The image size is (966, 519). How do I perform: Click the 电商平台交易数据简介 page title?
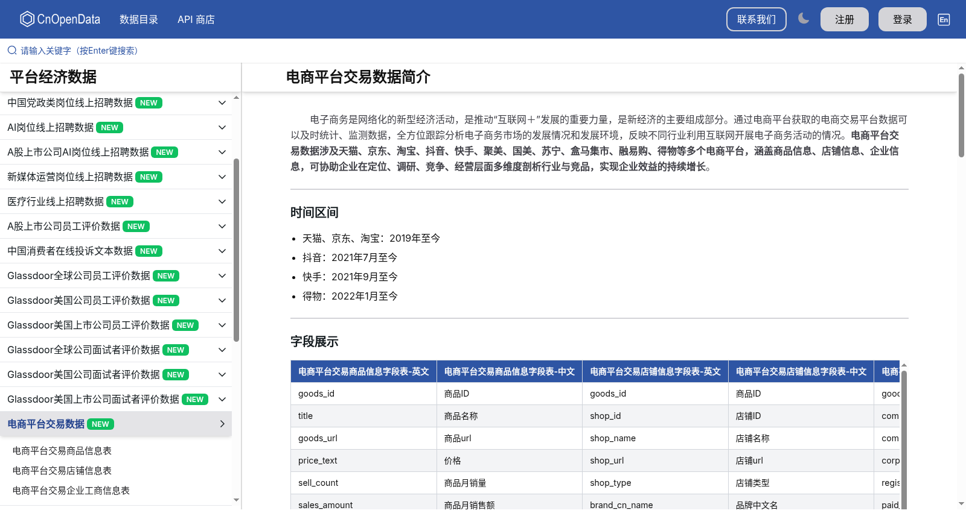pyautogui.click(x=358, y=77)
